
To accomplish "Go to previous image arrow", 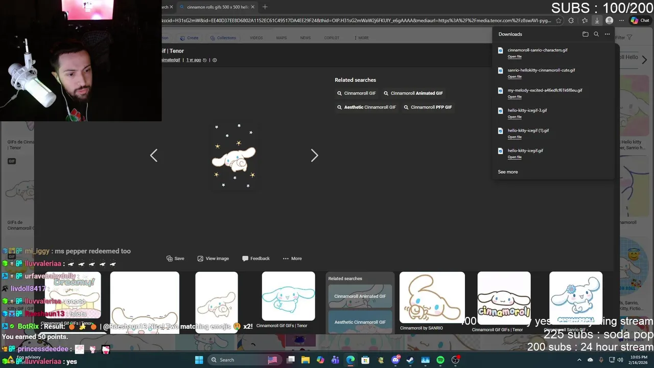I will coord(154,155).
